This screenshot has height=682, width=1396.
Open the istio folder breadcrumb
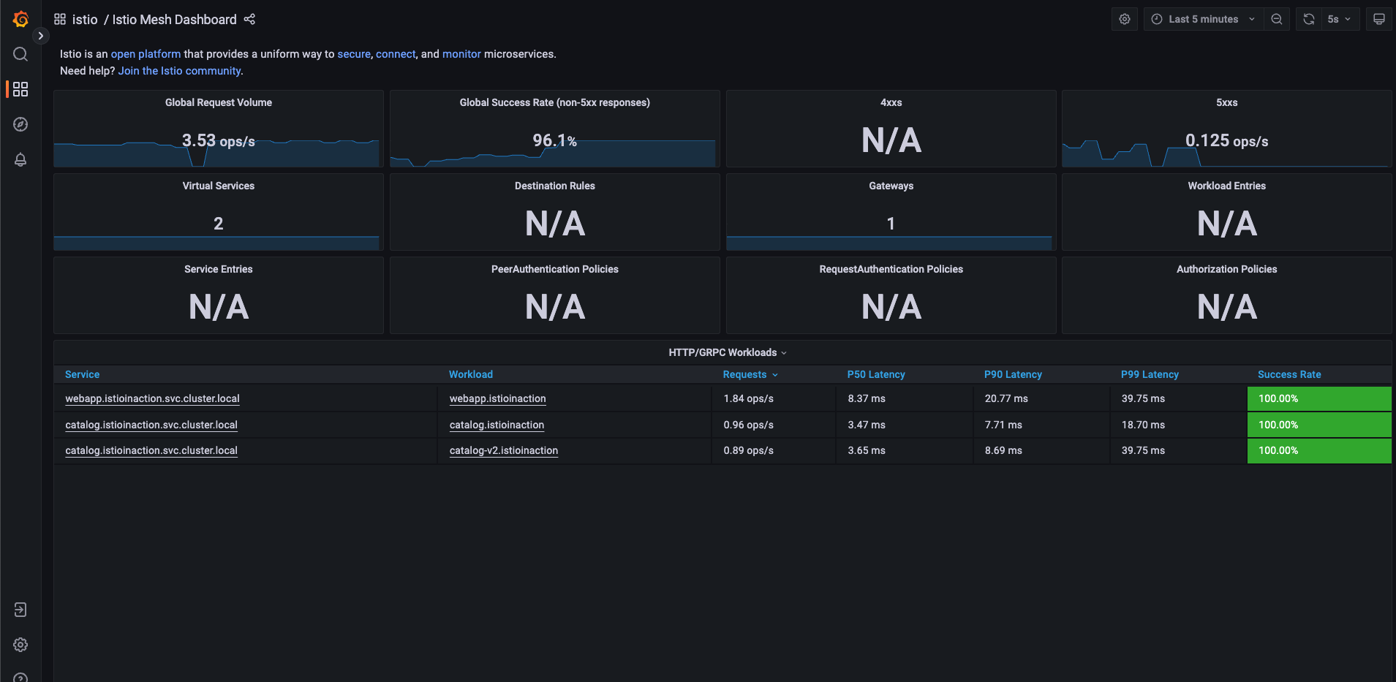[x=85, y=20]
